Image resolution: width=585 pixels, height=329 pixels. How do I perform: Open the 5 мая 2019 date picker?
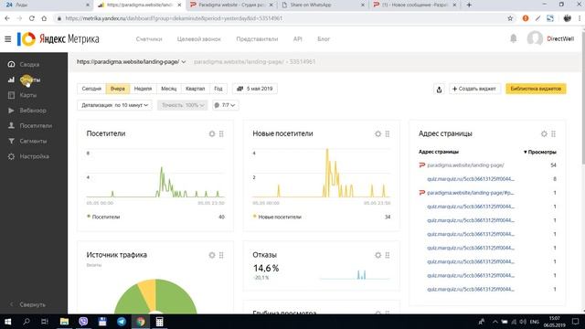click(255, 89)
